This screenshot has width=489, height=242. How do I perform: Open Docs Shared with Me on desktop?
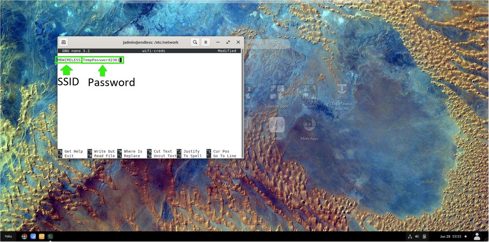pyautogui.click(x=342, y=97)
